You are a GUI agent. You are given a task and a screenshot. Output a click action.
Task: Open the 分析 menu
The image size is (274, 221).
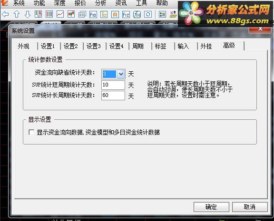click(101, 3)
